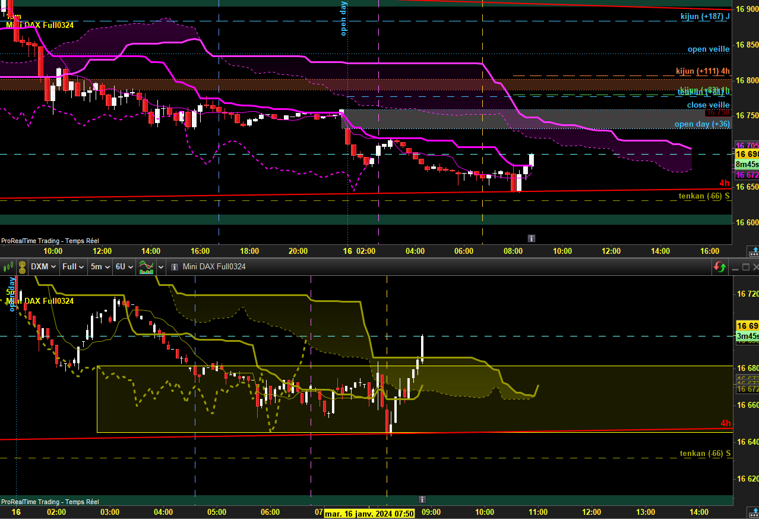Open the indicators icon in toolbar
The image size is (759, 519).
coord(146,266)
